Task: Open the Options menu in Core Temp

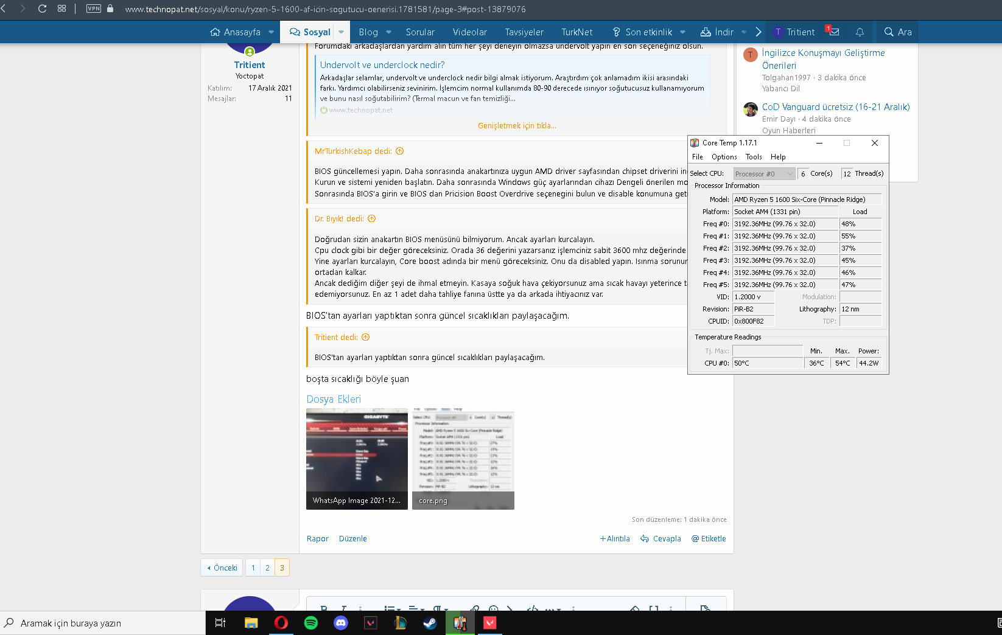Action: 724,157
